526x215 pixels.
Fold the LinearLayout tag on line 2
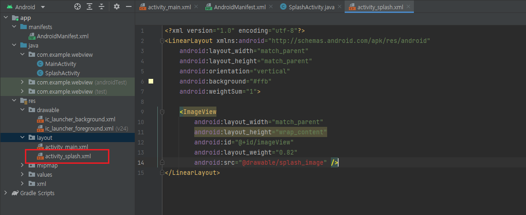tap(162, 41)
